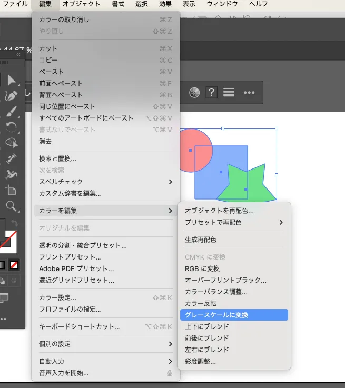This screenshot has width=345, height=388.
Task: Click the three-lines stroke icon in contextual bar
Action: pos(229,92)
